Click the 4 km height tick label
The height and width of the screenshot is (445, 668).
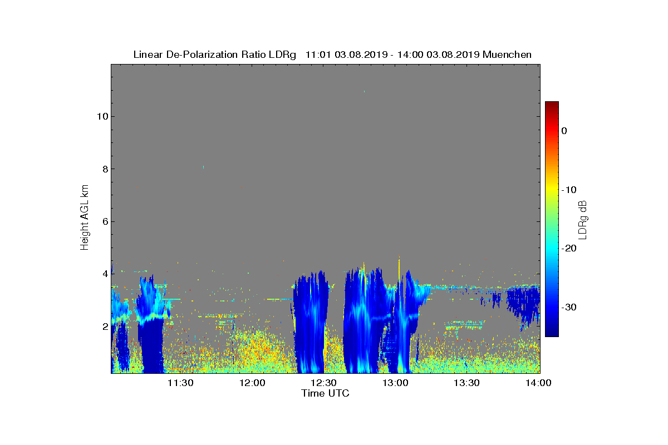[x=104, y=274]
